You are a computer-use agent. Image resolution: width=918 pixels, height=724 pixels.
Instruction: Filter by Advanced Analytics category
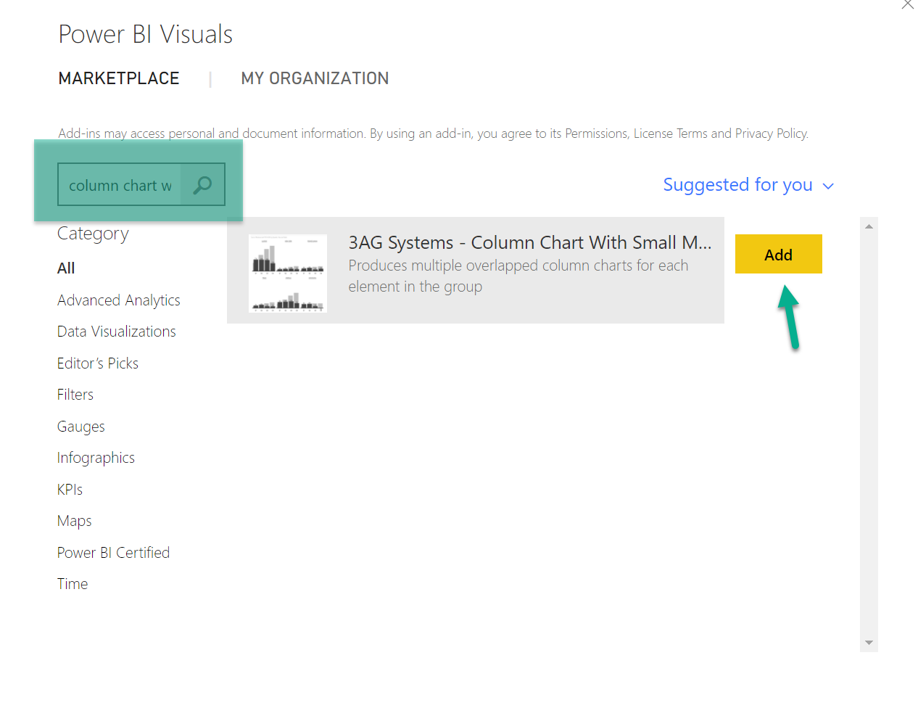[119, 300]
